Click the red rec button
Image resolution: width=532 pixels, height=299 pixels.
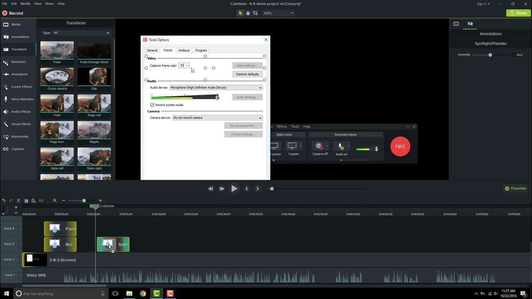tap(400, 146)
